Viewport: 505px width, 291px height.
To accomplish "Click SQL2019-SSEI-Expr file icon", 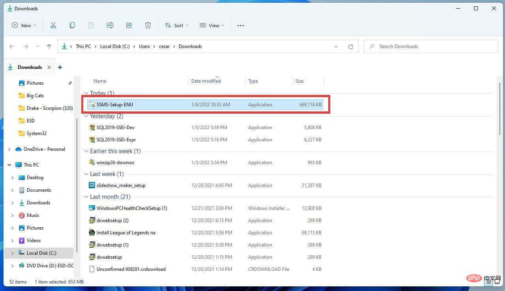I will coord(92,140).
